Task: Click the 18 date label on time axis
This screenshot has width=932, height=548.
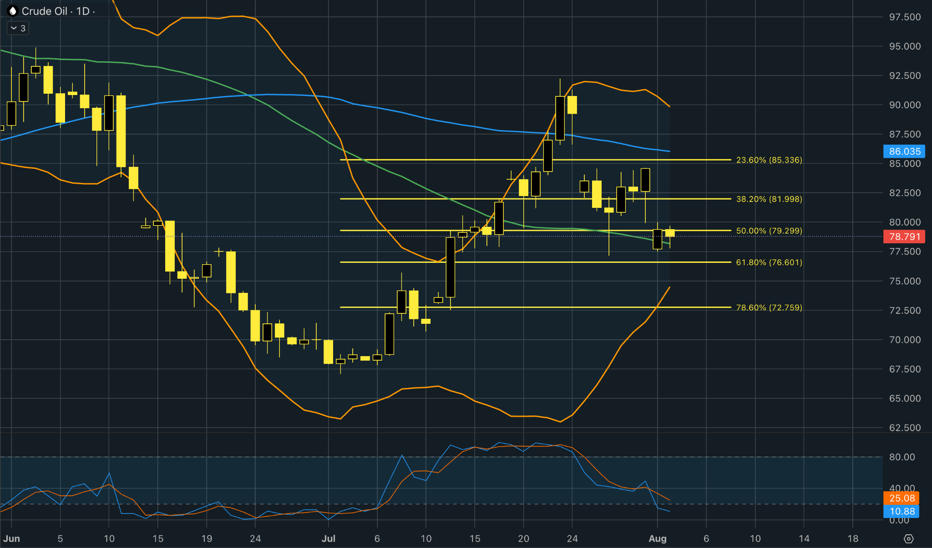Action: (x=853, y=538)
